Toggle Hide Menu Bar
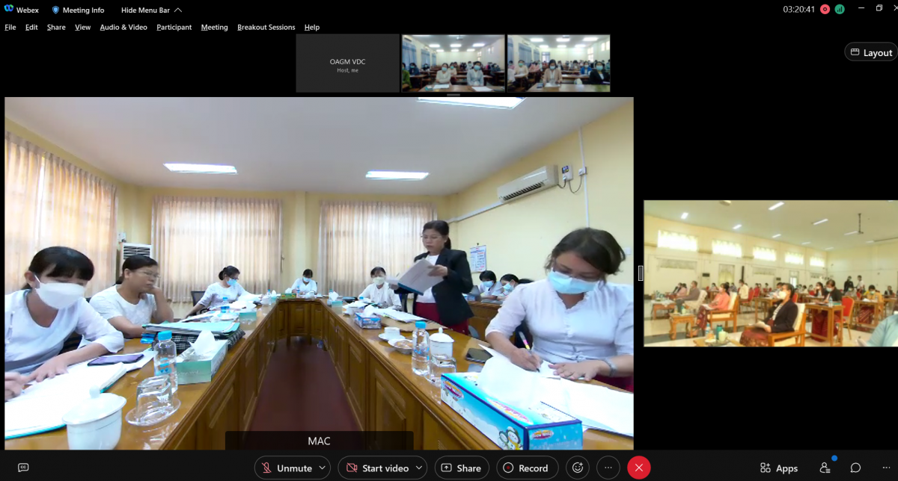This screenshot has width=898, height=481. 151,10
